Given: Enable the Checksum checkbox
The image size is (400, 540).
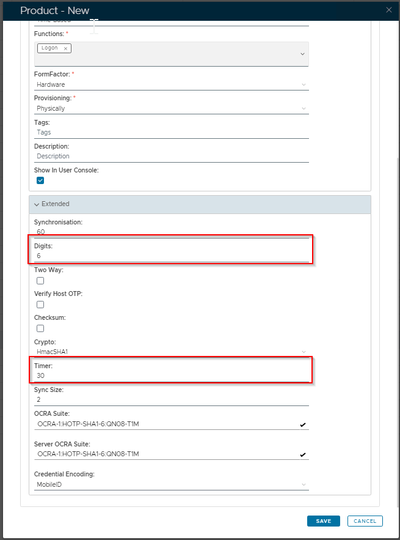Looking at the screenshot, I should click(x=40, y=328).
